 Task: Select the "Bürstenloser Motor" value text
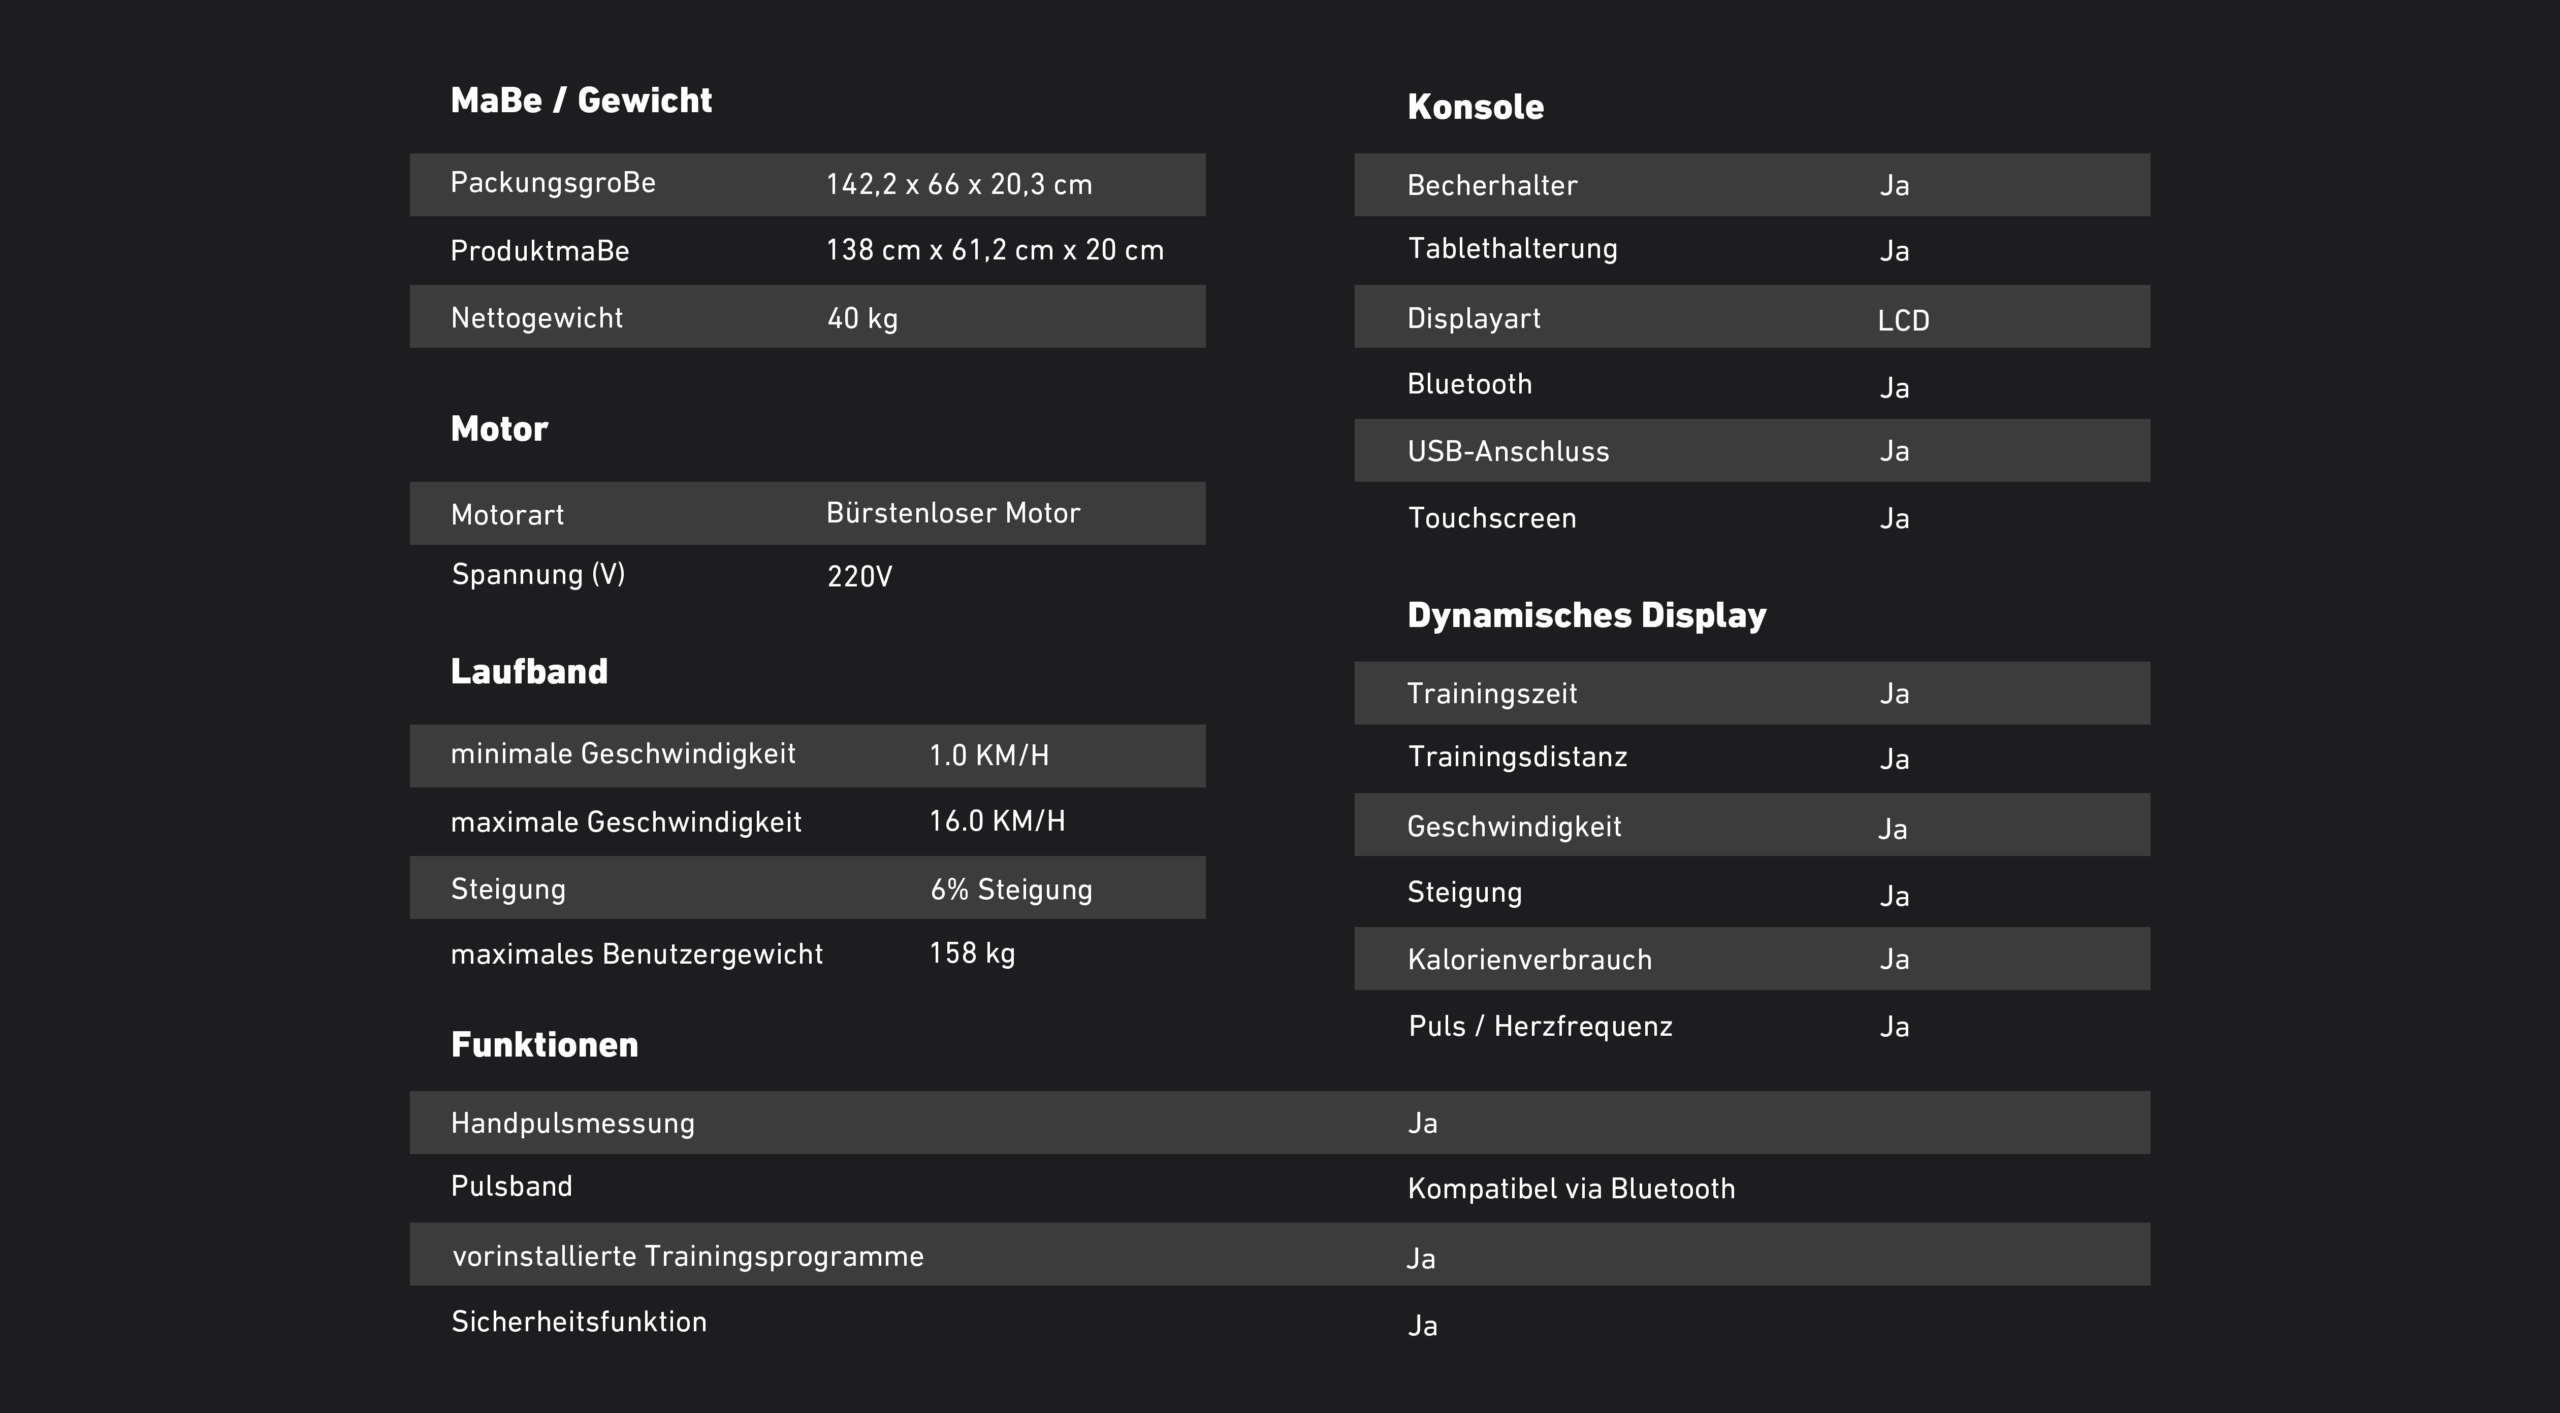click(x=953, y=513)
